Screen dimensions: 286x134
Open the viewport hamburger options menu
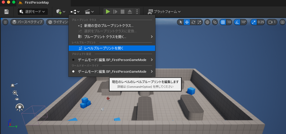tap(5, 22)
